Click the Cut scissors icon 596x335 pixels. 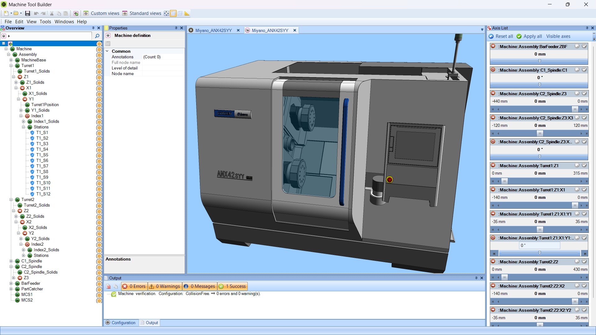click(x=52, y=13)
